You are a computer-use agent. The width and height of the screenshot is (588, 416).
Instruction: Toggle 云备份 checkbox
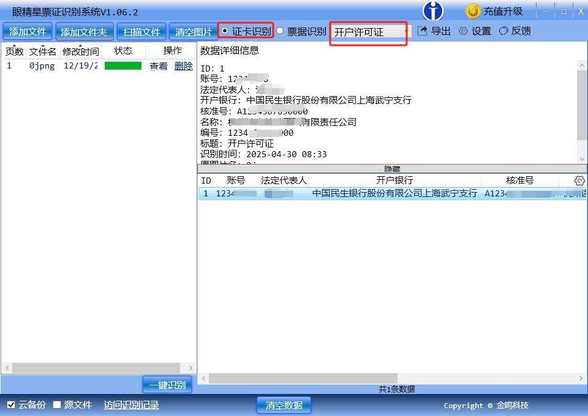(11, 404)
